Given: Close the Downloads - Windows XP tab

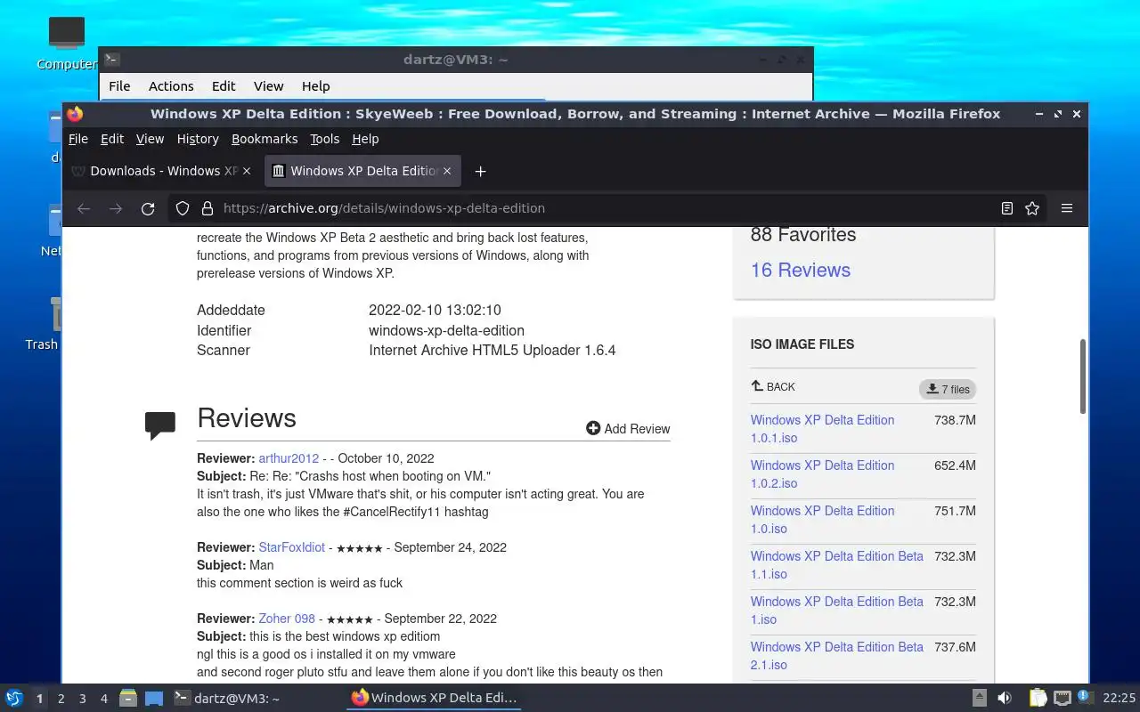Looking at the screenshot, I should click(x=247, y=171).
